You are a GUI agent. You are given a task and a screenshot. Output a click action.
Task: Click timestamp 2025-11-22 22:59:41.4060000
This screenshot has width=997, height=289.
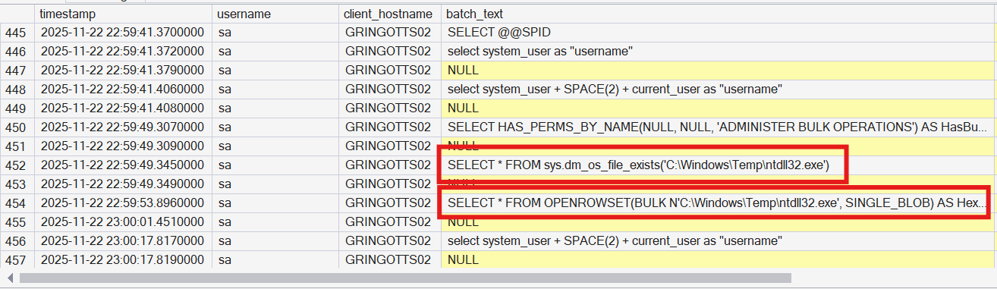[123, 90]
